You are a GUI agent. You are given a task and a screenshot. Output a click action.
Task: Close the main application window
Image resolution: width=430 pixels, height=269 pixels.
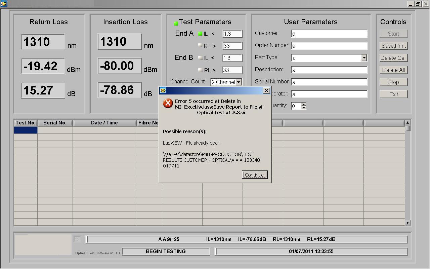[425, 4]
